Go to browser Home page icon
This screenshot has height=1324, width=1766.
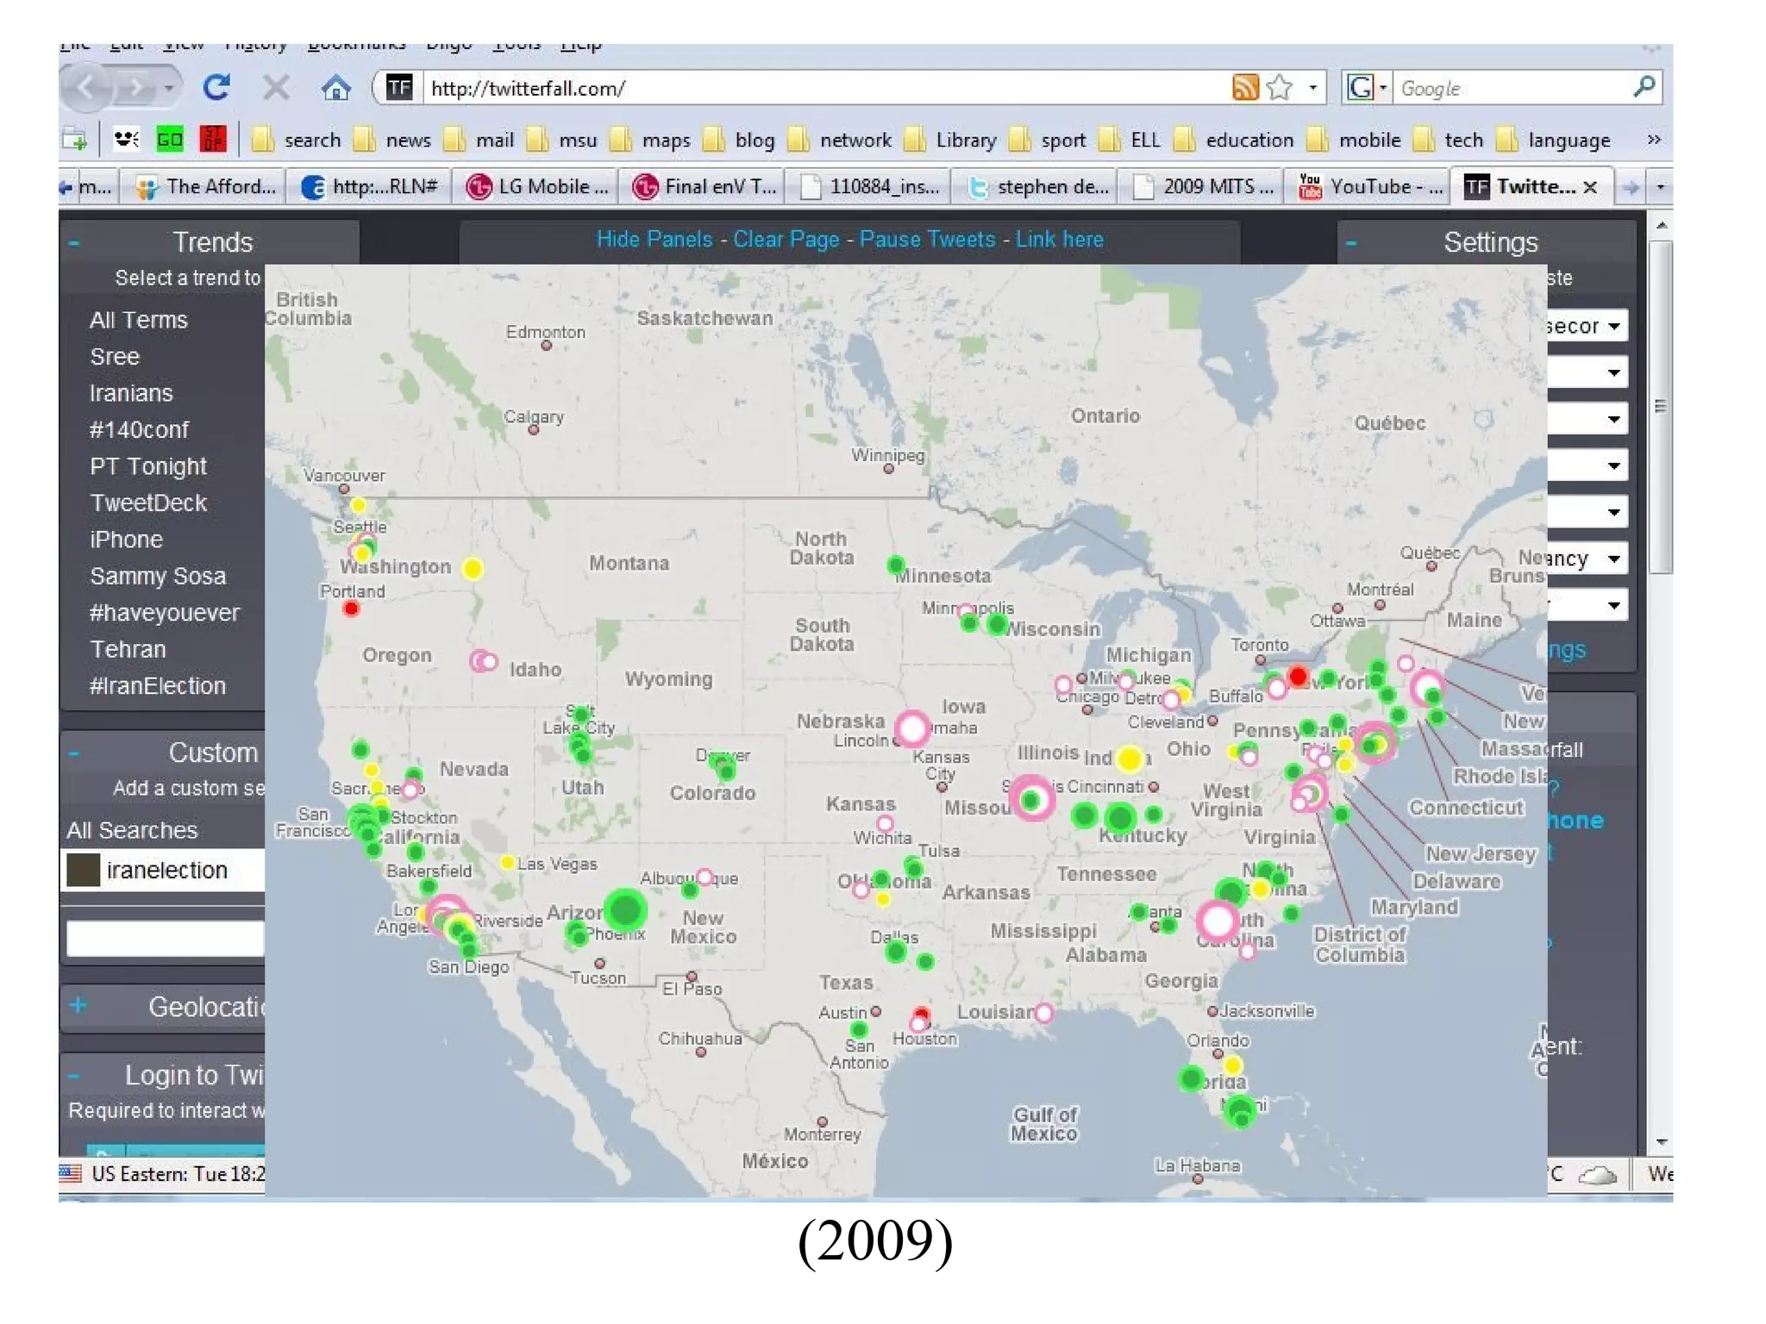335,88
